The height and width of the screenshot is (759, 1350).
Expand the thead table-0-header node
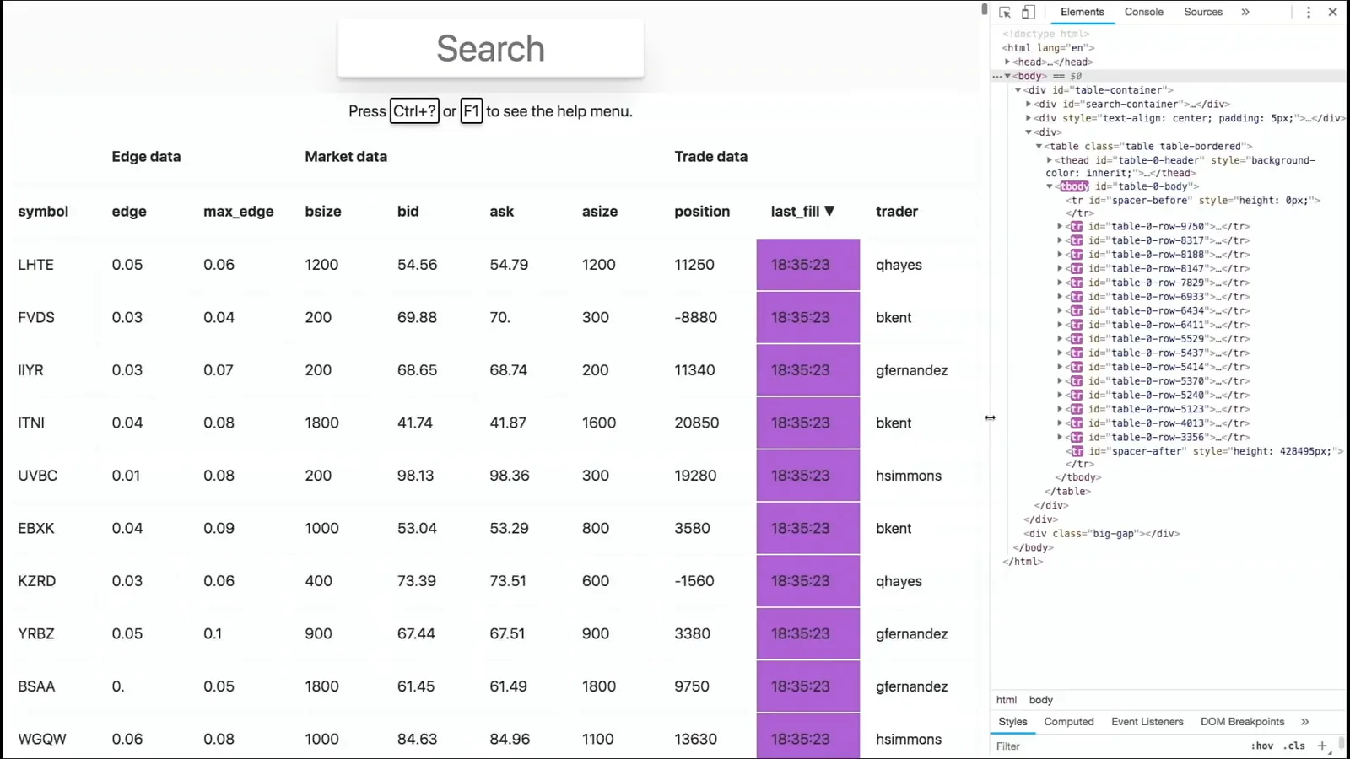click(x=1050, y=160)
